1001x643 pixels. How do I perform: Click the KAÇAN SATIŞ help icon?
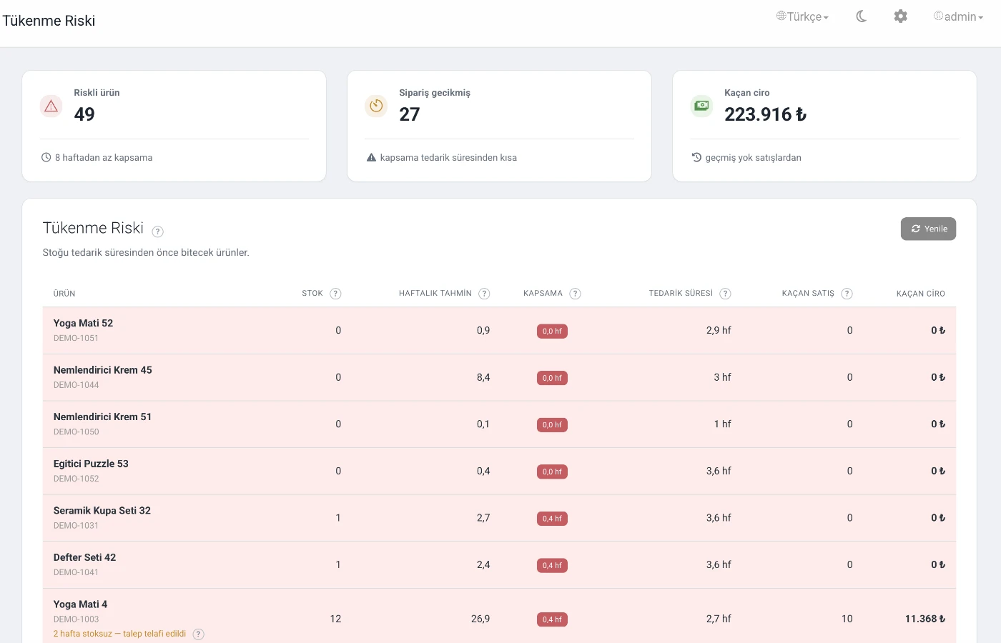click(847, 294)
